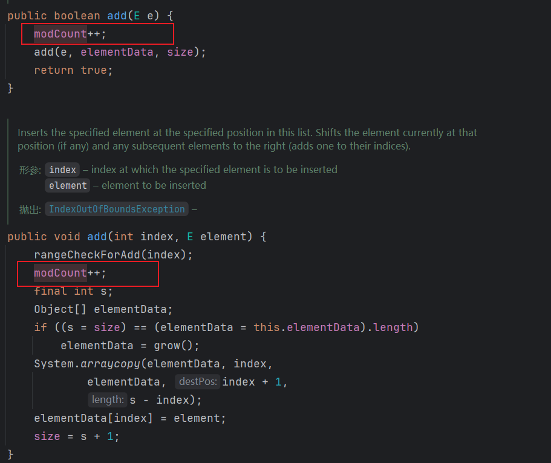Click the 'void' return type keyword
Image resolution: width=551 pixels, height=463 pixels.
click(67, 237)
